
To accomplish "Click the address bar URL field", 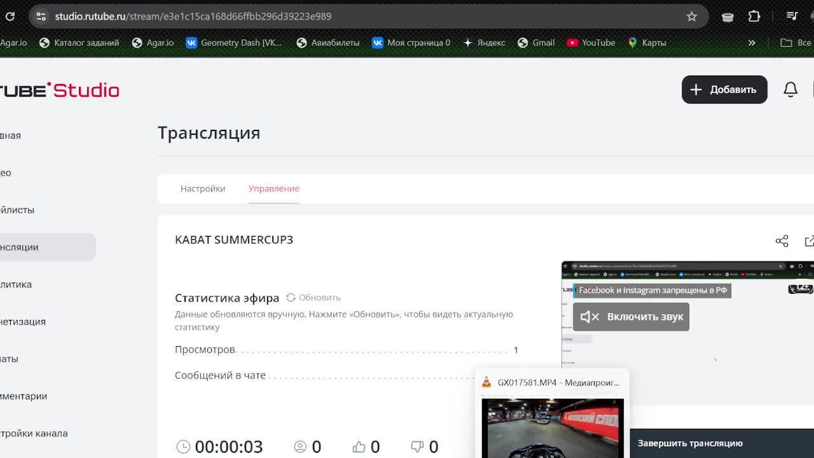I will (369, 17).
